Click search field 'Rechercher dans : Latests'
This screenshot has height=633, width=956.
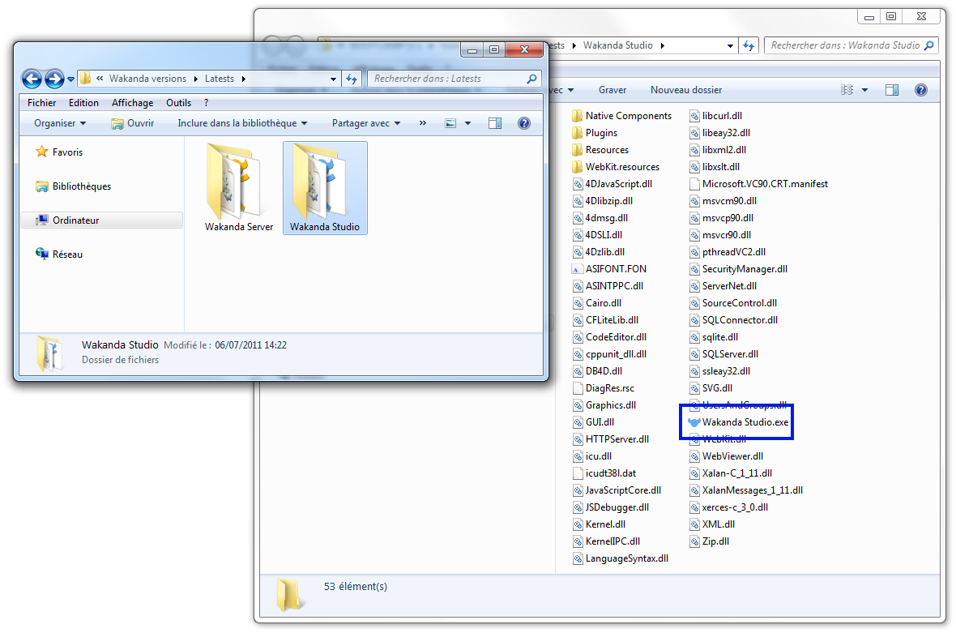455,79
